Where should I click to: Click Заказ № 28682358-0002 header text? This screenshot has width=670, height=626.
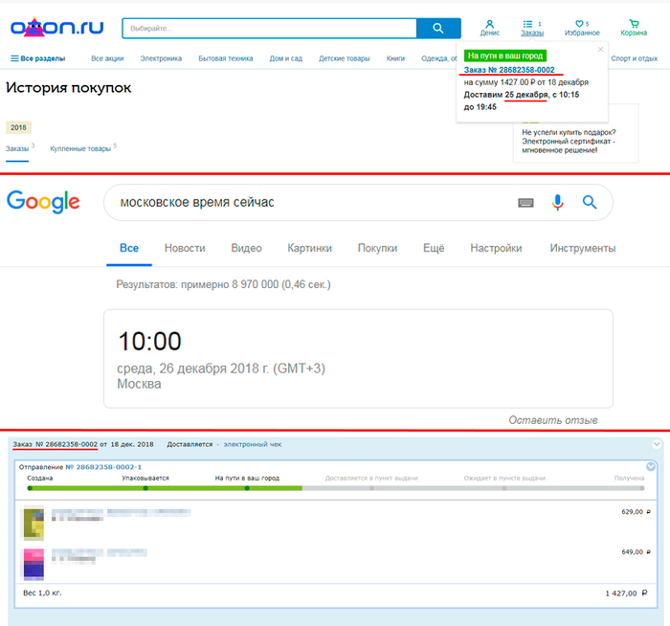point(56,444)
